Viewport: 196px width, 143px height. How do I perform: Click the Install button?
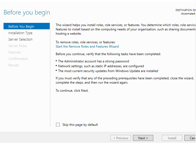(x=172, y=138)
